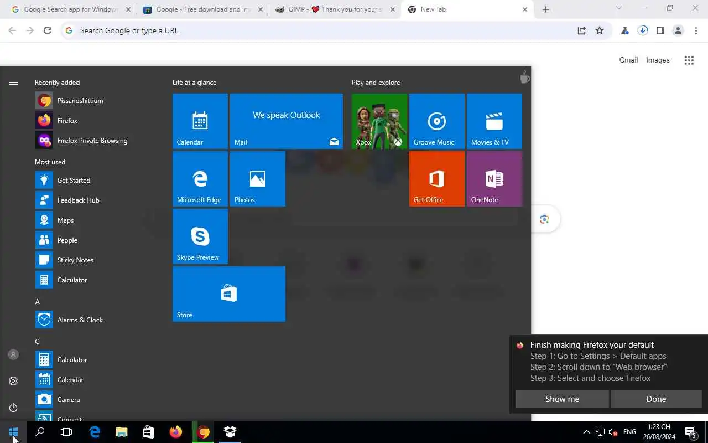The height and width of the screenshot is (443, 708).
Task: Open the Skype Preview tile
Action: pyautogui.click(x=200, y=236)
